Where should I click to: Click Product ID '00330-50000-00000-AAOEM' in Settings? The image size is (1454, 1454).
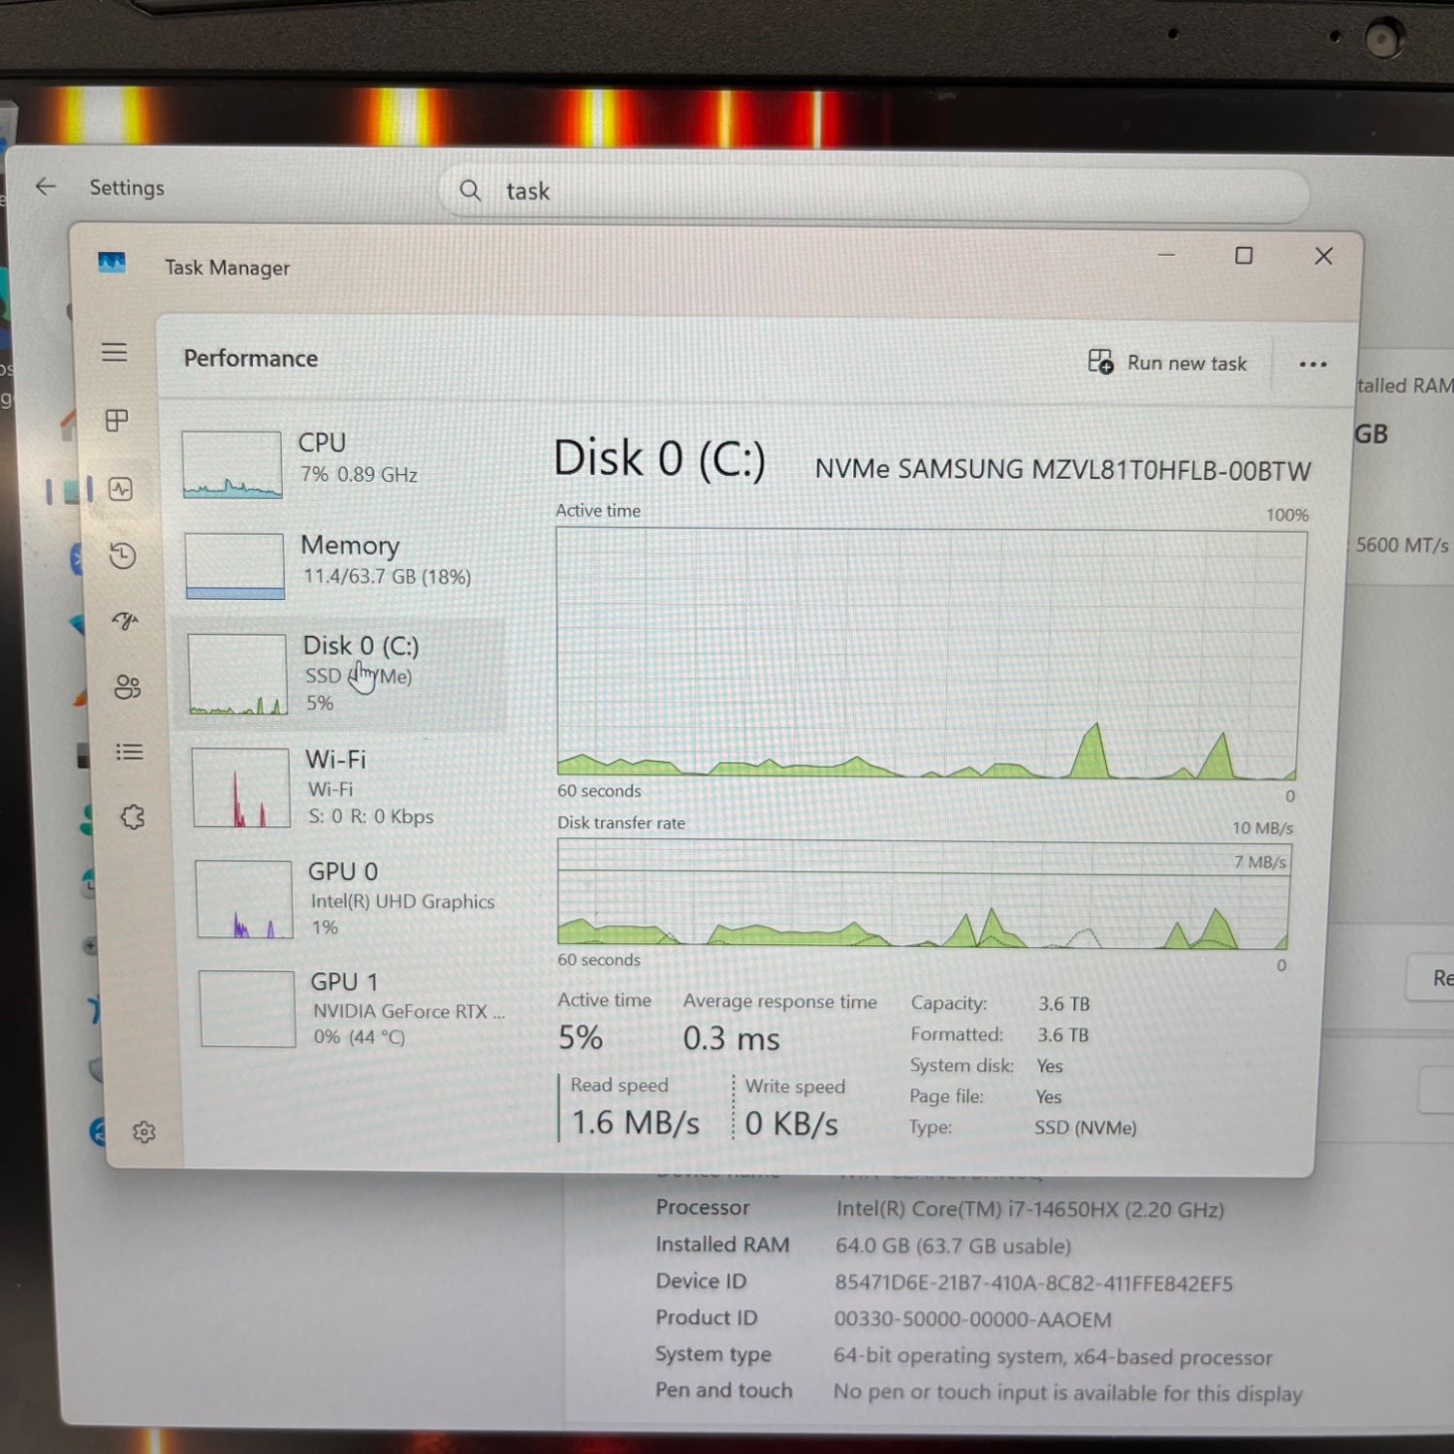972,1319
